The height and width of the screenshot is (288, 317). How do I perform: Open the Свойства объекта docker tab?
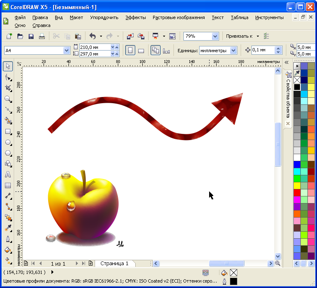point(288,95)
